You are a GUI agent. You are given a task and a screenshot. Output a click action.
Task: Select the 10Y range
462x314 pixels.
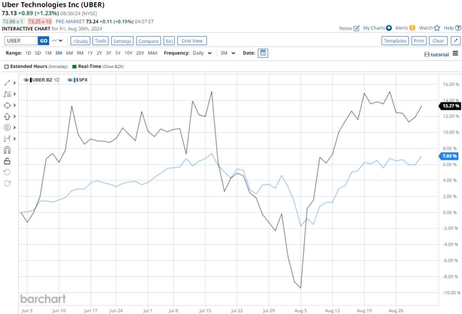tap(128, 53)
